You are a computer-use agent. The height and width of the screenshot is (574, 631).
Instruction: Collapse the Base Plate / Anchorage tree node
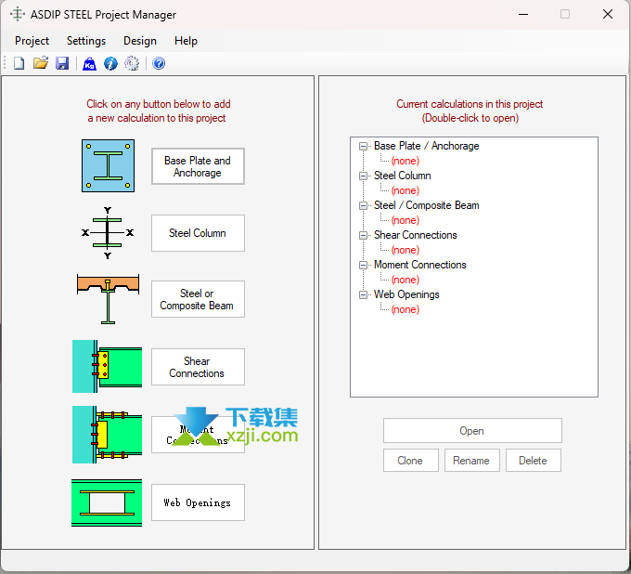[x=363, y=146]
